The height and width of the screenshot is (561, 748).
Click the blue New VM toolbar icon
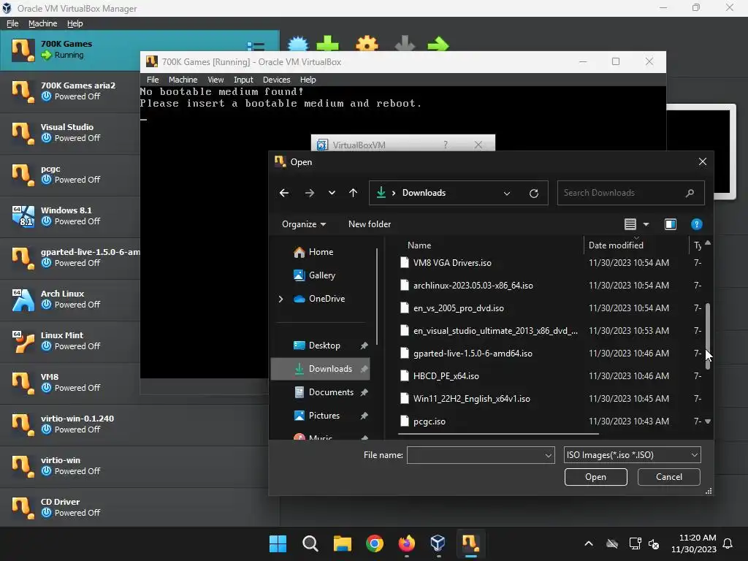click(x=299, y=44)
